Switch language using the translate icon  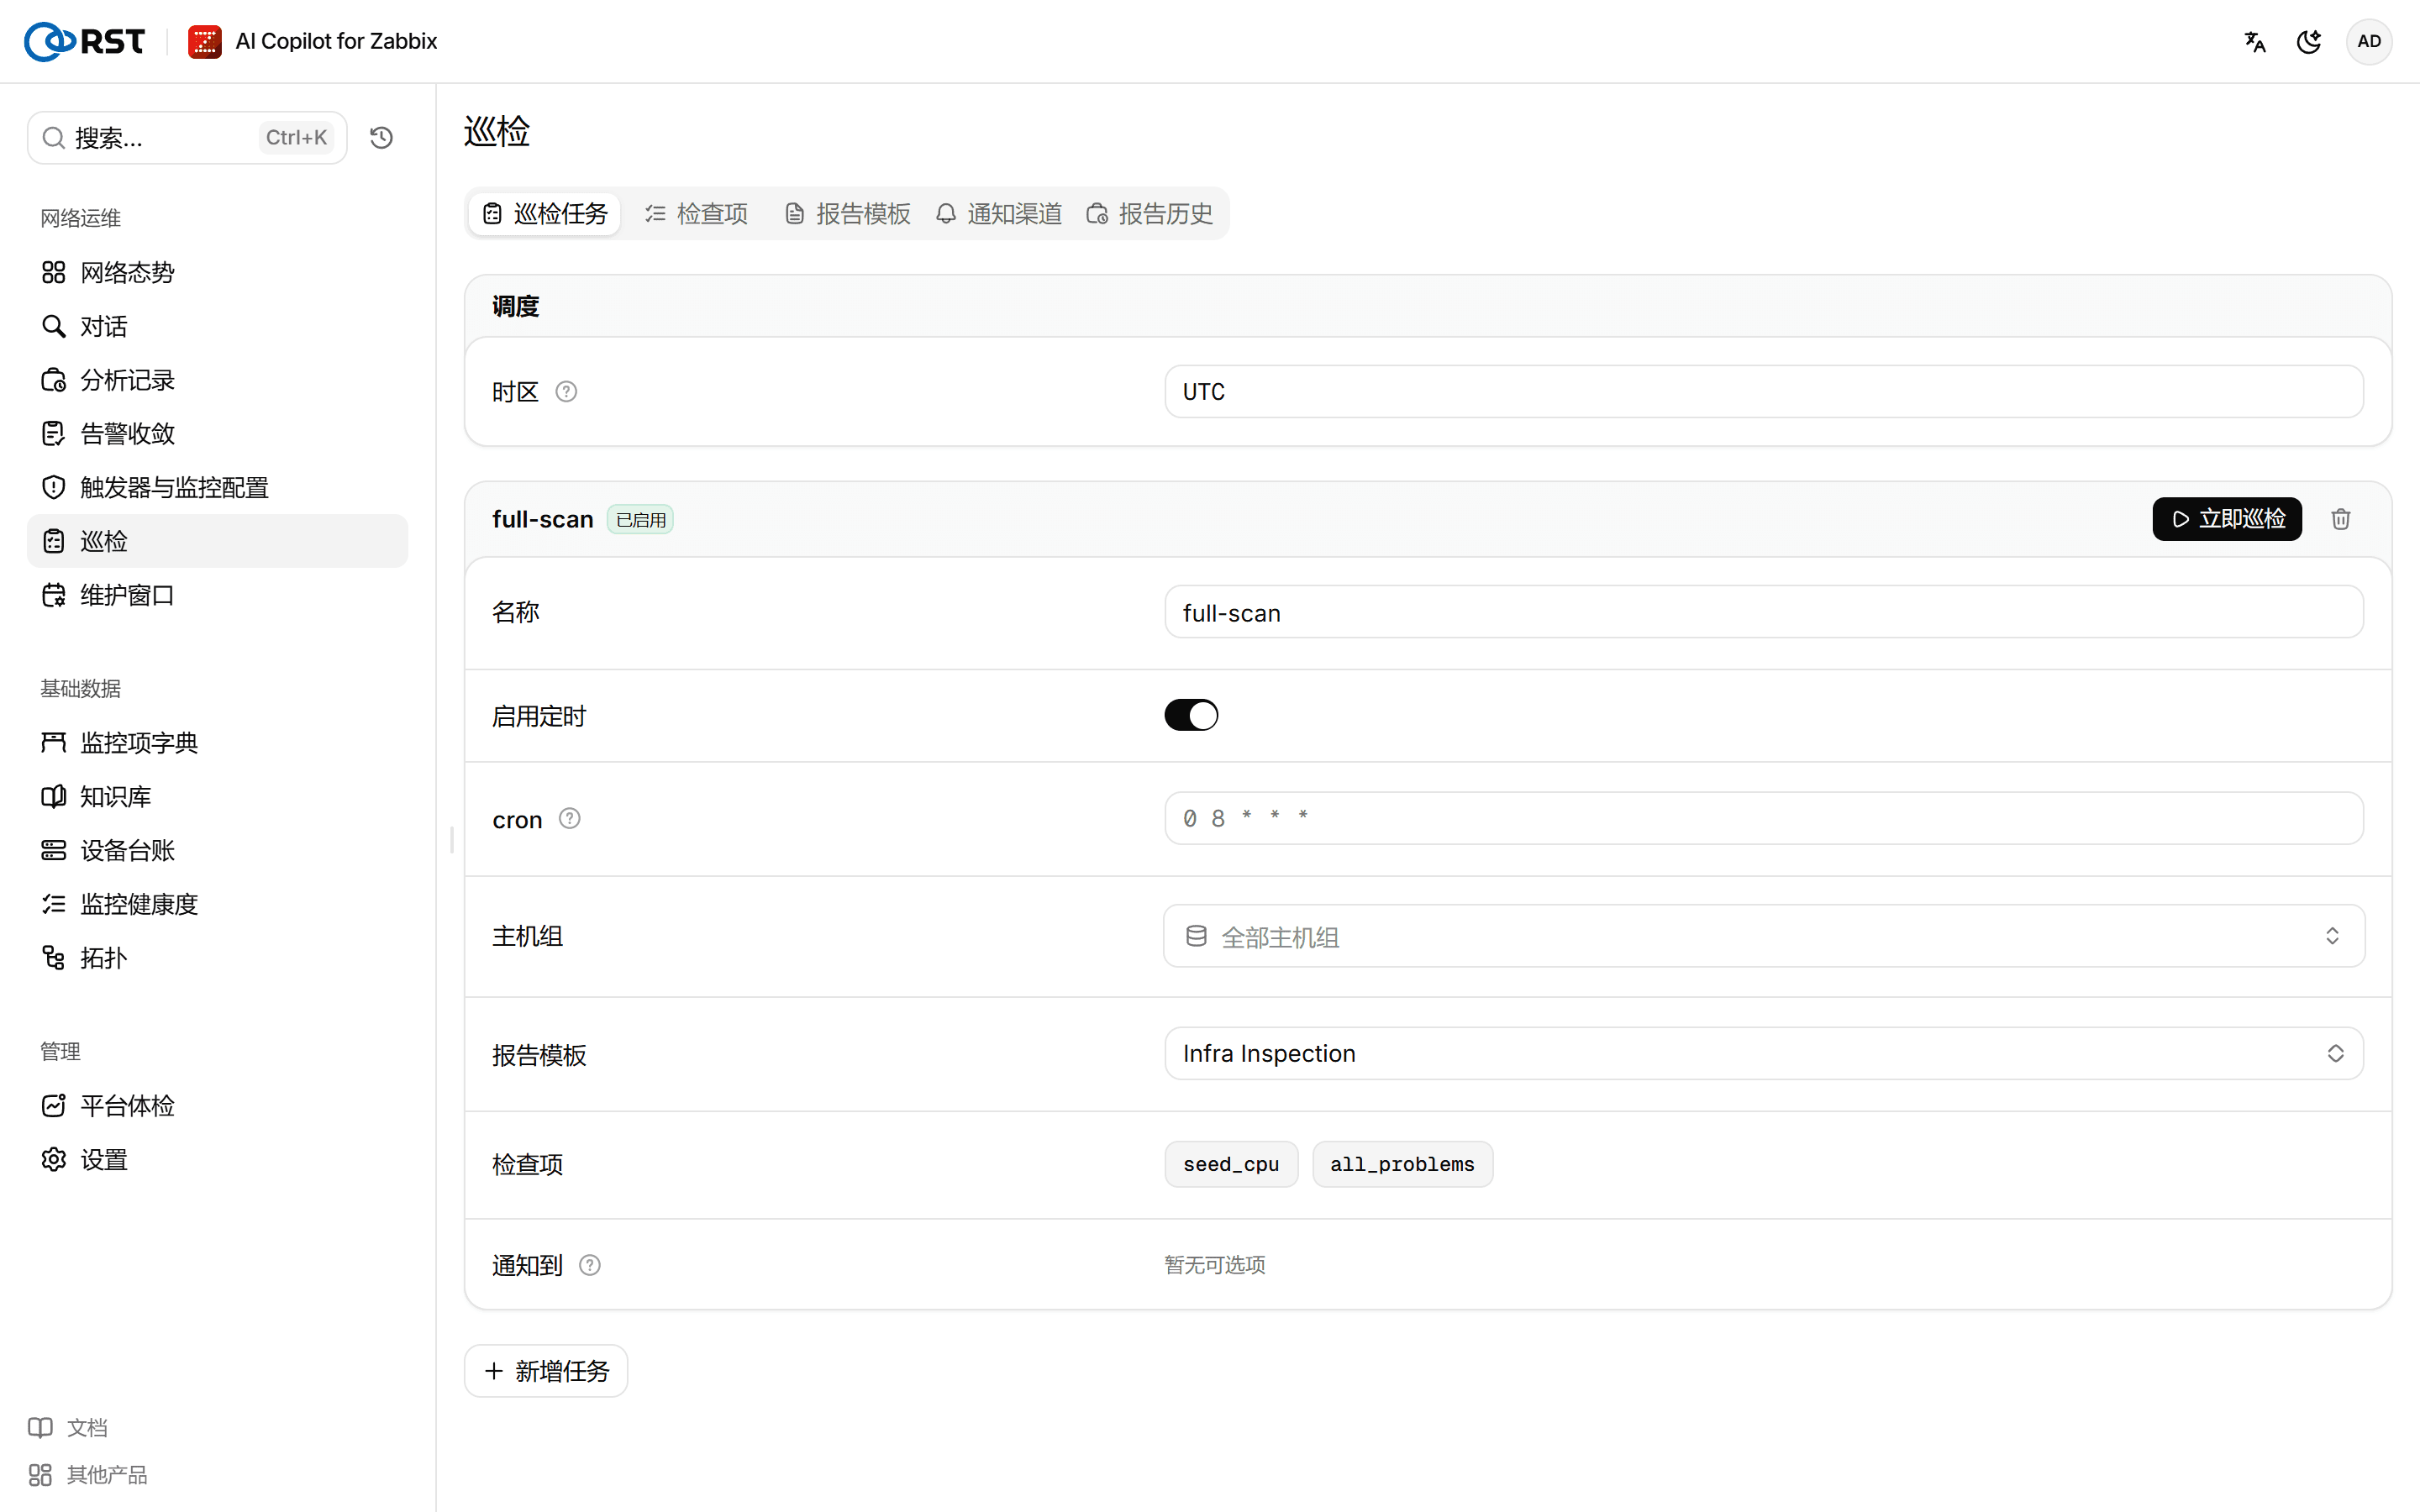[2255, 41]
